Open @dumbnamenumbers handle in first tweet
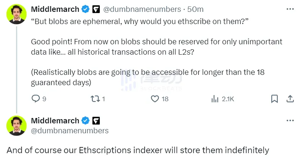This screenshot has height=160, width=303. point(141,9)
